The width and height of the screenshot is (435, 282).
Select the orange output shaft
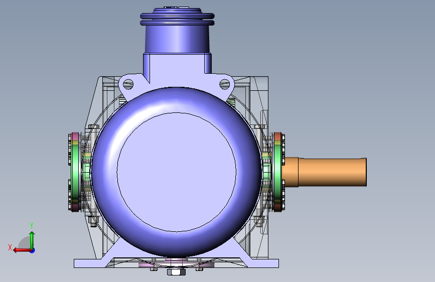click(x=325, y=172)
